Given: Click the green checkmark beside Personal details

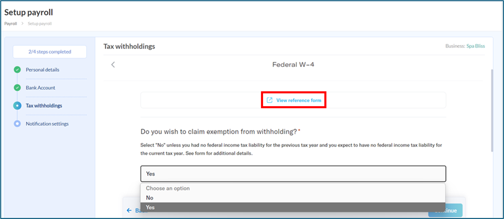Looking at the screenshot, I should (18, 70).
